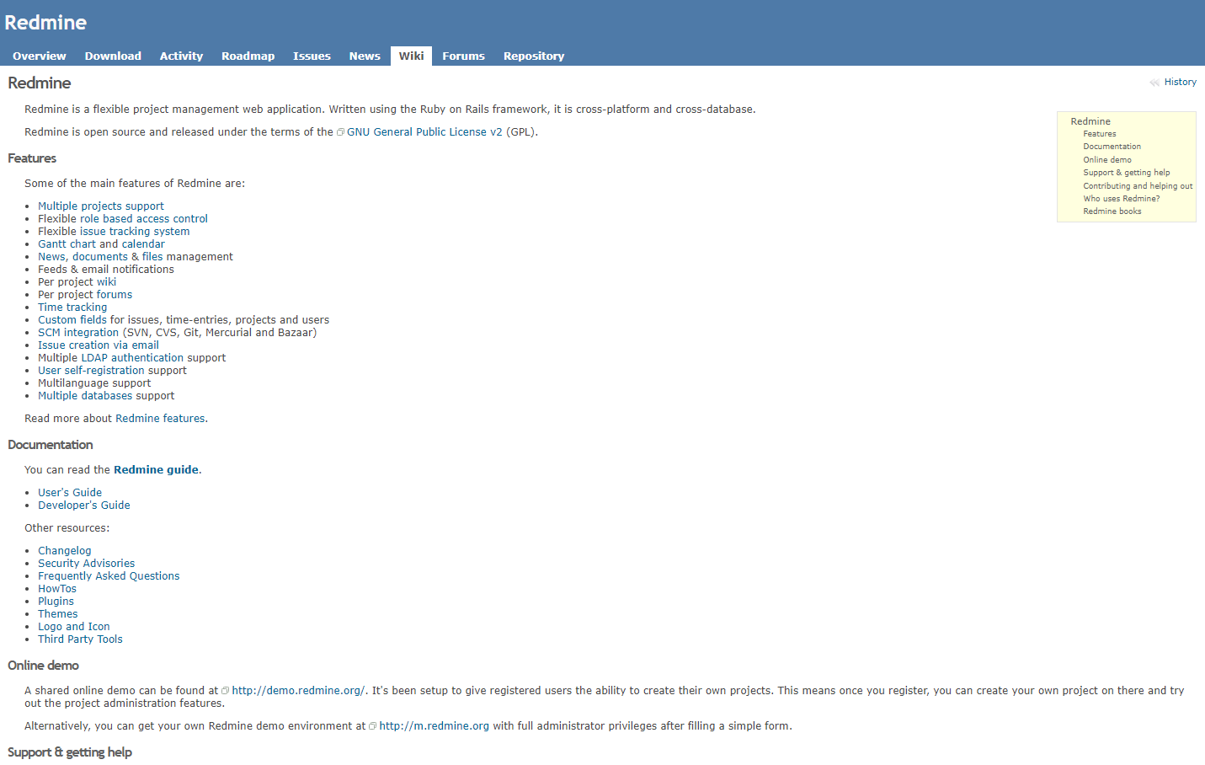Click external link icon before m.redmine.org
Screen dimensions: 1205x765
pos(372,726)
